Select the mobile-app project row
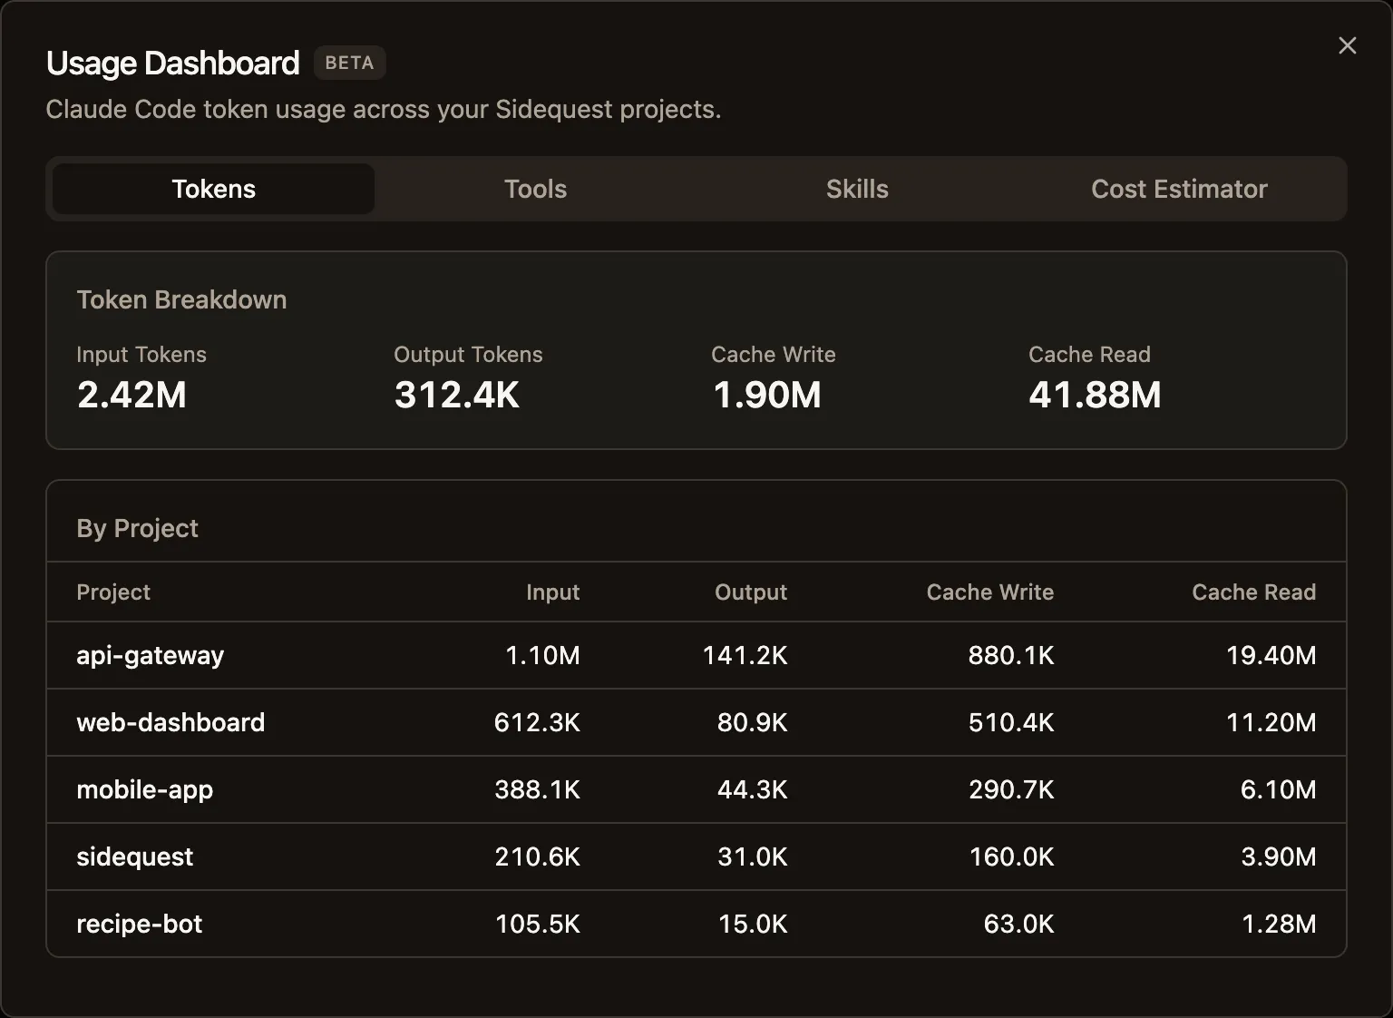 tap(696, 789)
